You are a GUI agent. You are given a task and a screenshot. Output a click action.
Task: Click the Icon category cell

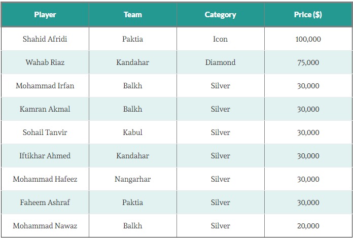coord(220,39)
